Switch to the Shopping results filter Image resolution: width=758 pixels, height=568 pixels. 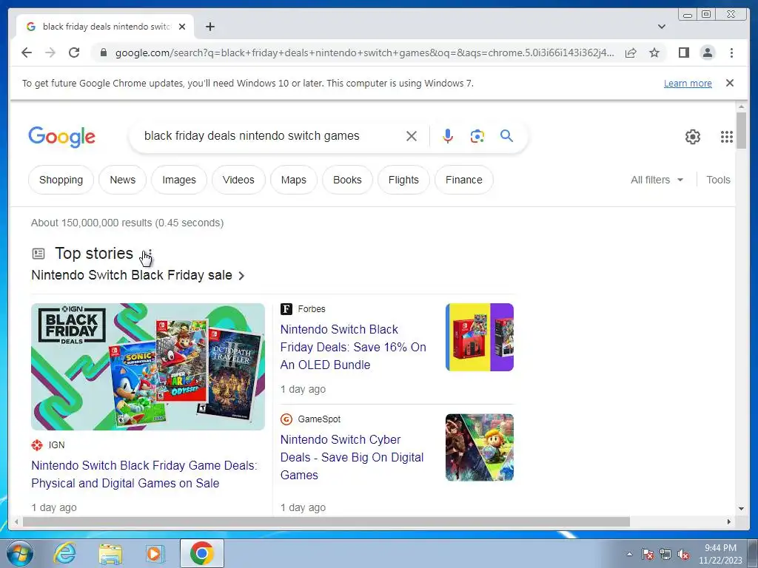(x=61, y=180)
